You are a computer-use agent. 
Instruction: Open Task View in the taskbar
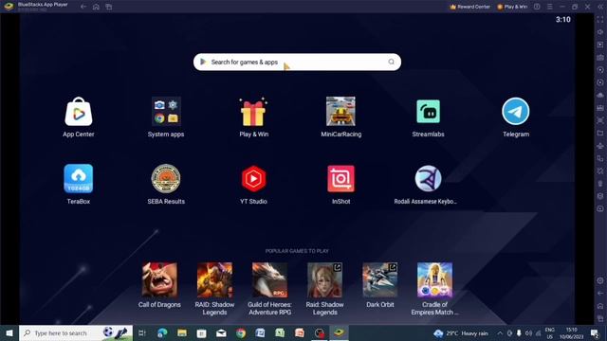click(142, 332)
